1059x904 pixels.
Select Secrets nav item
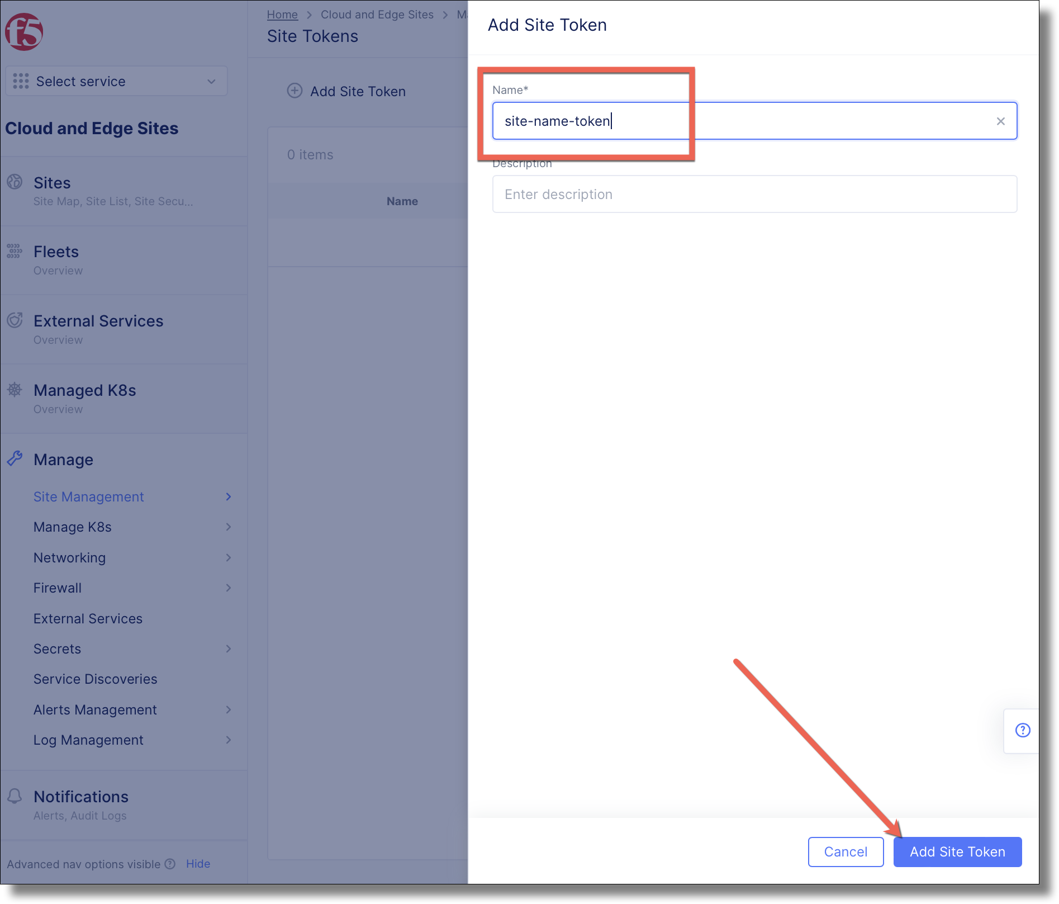pyautogui.click(x=57, y=649)
